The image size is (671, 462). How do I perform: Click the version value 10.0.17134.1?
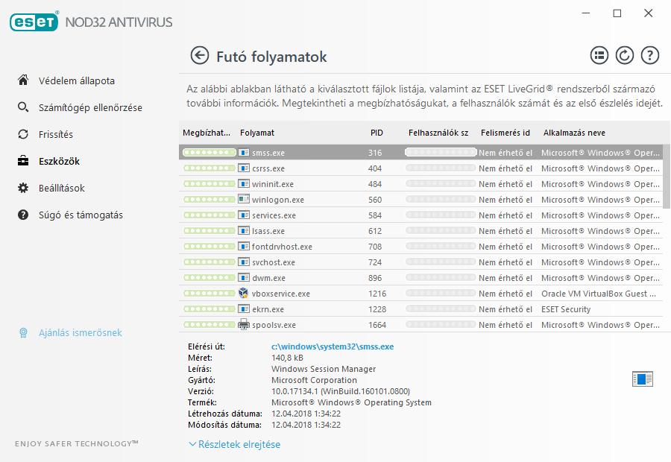click(341, 391)
